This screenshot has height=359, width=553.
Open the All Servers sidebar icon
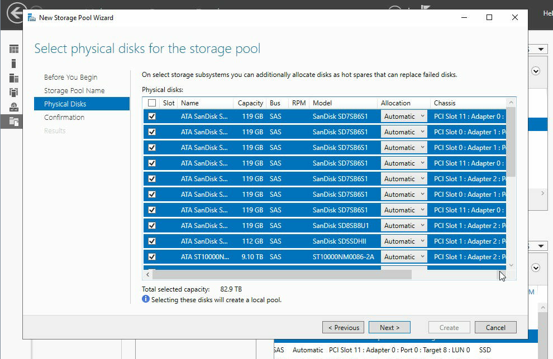coord(13,78)
